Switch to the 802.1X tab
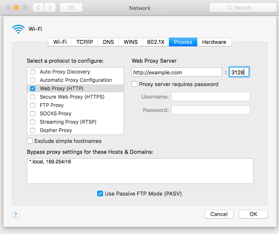 click(x=155, y=42)
